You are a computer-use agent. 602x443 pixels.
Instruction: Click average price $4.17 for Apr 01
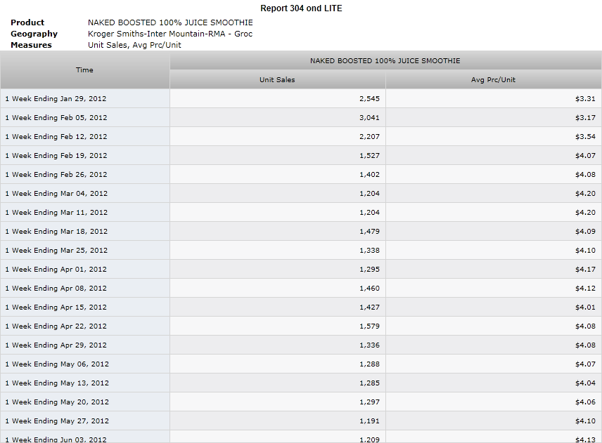coord(585,270)
